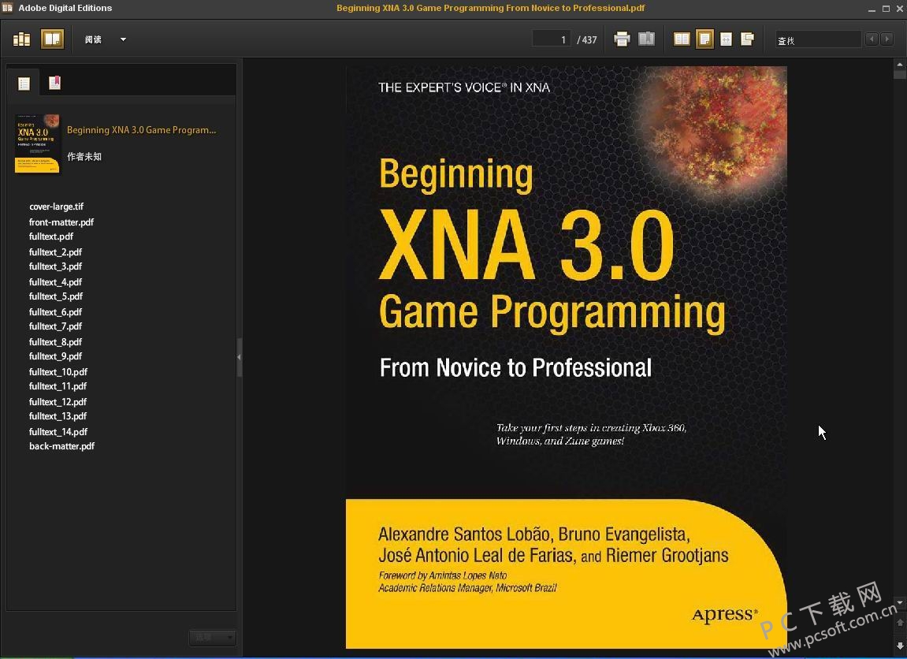Image resolution: width=907 pixels, height=659 pixels.
Task: Find previous search result arrow
Action: [872, 39]
